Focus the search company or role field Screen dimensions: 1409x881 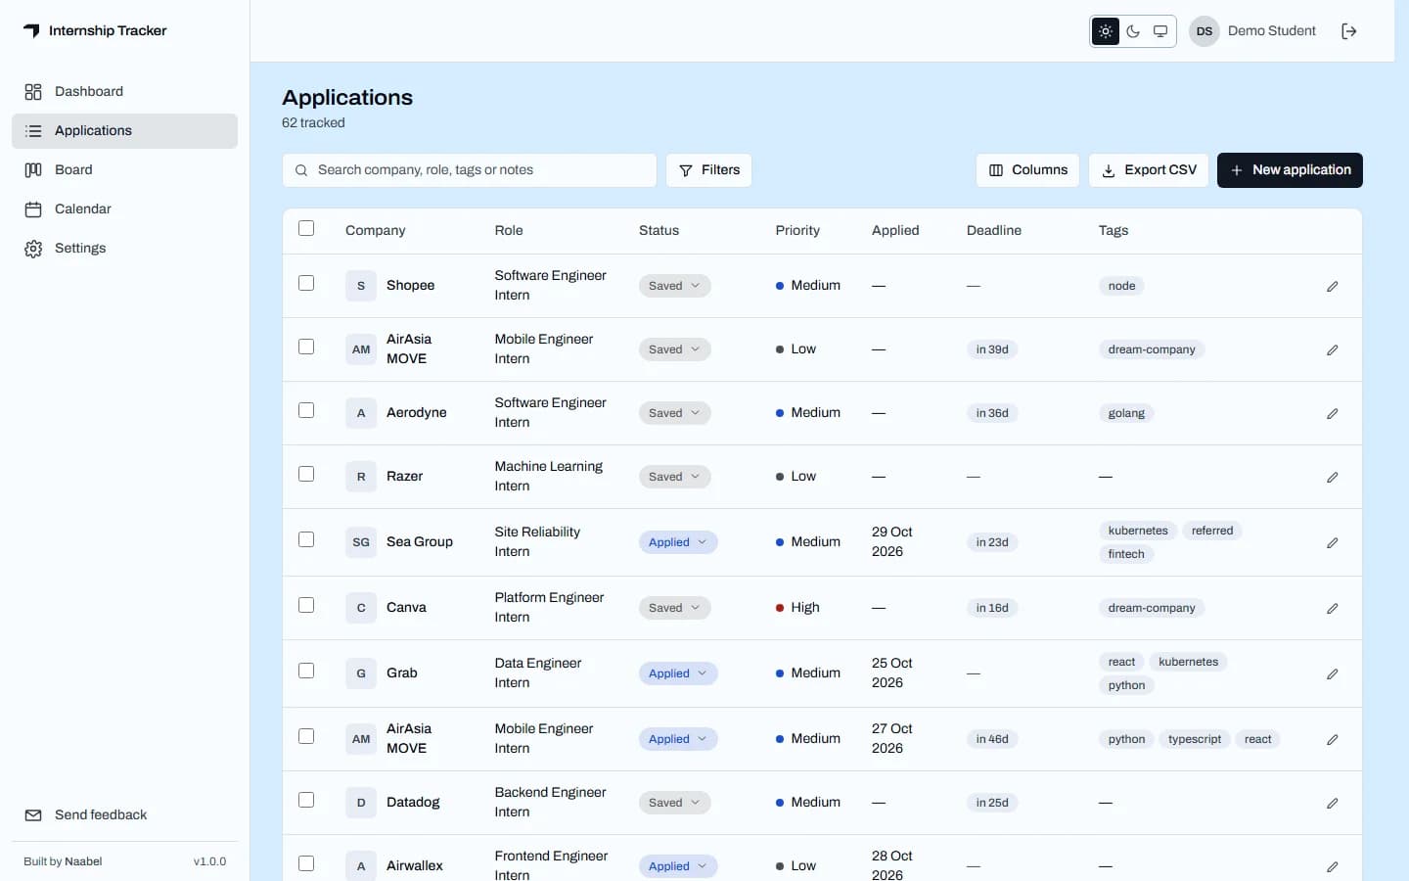click(470, 170)
